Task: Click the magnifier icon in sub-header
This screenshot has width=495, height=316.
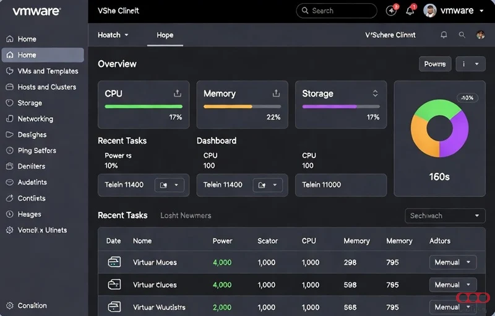Action: tap(462, 35)
